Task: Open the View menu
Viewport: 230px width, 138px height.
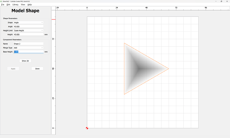Action: tap(23, 5)
